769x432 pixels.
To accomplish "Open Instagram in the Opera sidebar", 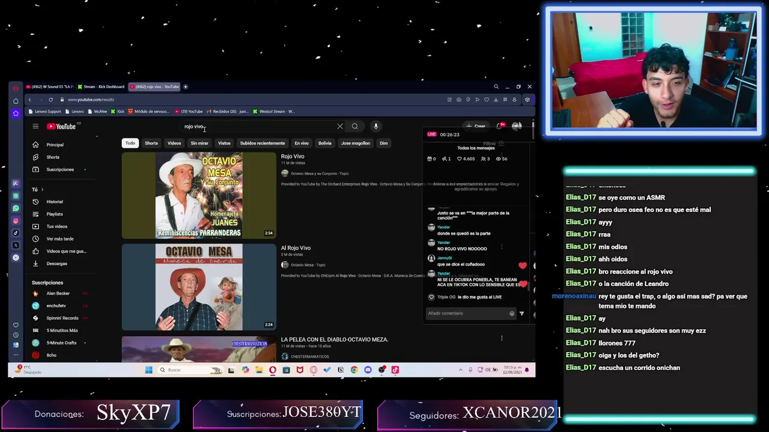I will [x=16, y=221].
